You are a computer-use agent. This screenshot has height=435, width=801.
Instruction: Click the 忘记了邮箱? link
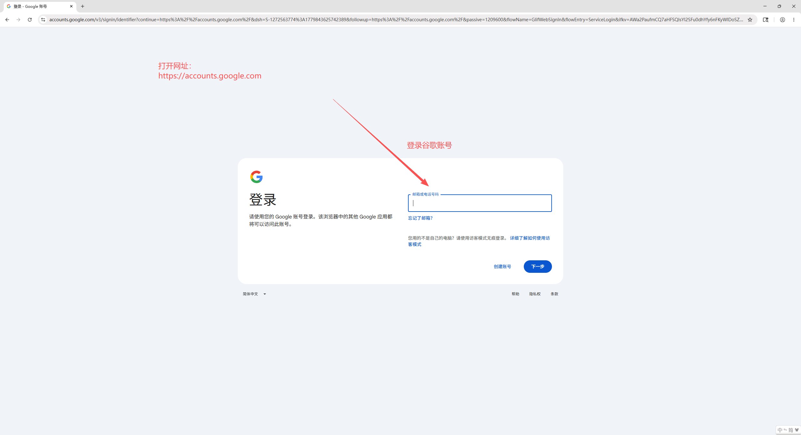coord(420,218)
